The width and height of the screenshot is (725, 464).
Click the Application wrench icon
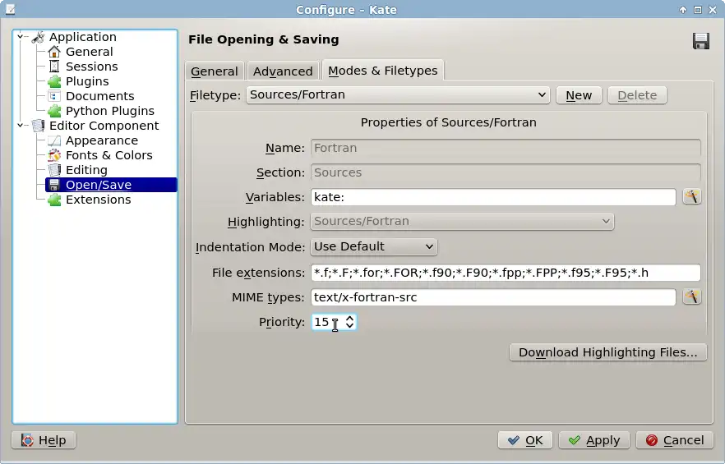point(38,37)
